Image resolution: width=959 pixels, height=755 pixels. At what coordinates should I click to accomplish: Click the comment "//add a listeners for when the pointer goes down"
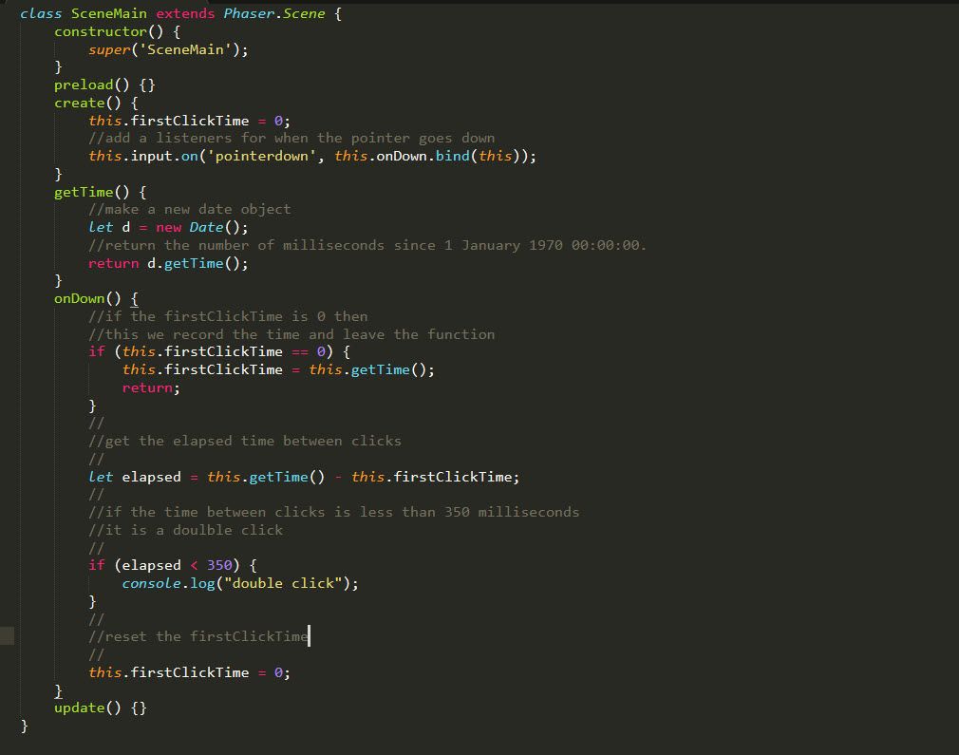(x=291, y=139)
